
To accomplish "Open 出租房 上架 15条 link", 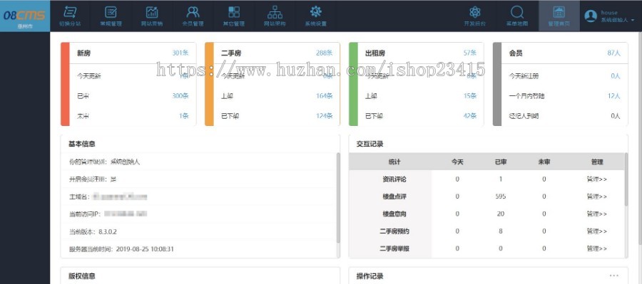I will point(470,95).
